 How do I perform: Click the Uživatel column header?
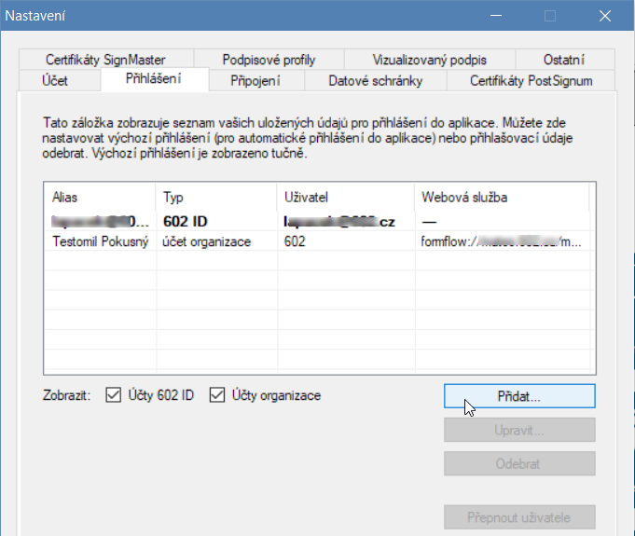pyautogui.click(x=345, y=198)
